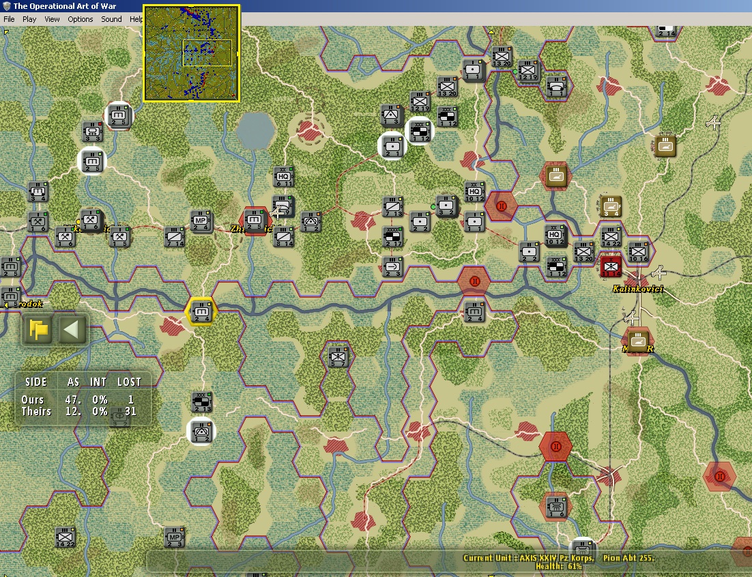Click the overview minimap thumbnail
This screenshot has width=752, height=577.
191,53
